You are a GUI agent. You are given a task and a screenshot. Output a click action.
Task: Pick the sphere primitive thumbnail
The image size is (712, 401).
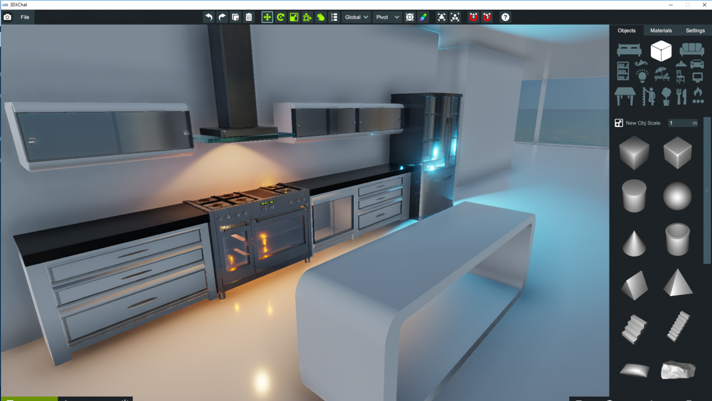[x=677, y=196]
